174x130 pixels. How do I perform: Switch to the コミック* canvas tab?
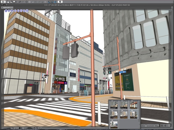tap(7, 8)
